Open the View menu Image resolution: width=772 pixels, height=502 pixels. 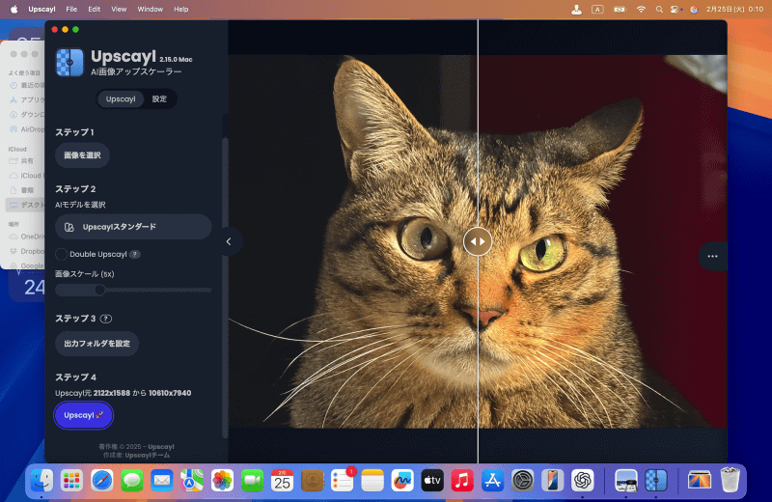[119, 9]
